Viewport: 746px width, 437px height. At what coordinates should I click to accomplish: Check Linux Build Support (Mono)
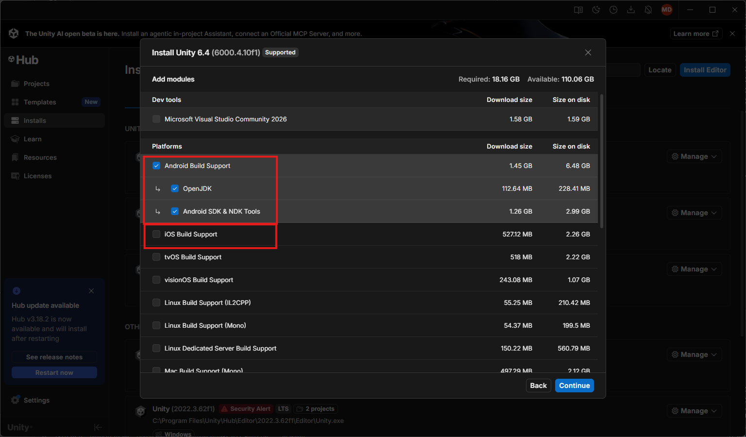click(x=156, y=325)
